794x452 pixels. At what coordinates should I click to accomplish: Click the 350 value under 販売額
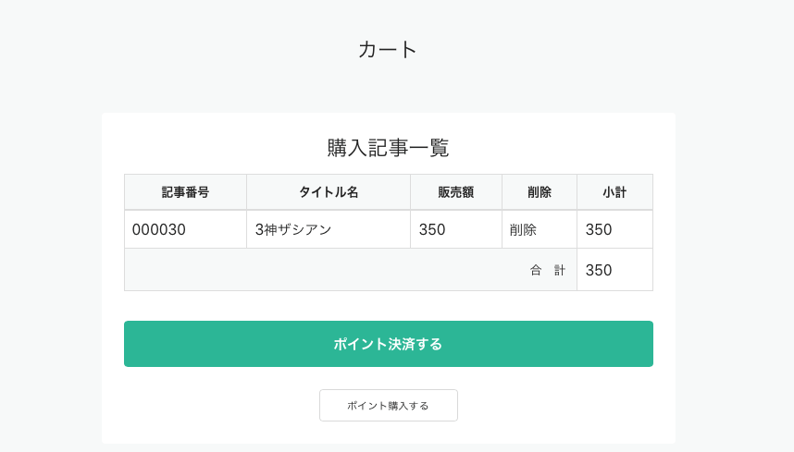click(x=432, y=229)
